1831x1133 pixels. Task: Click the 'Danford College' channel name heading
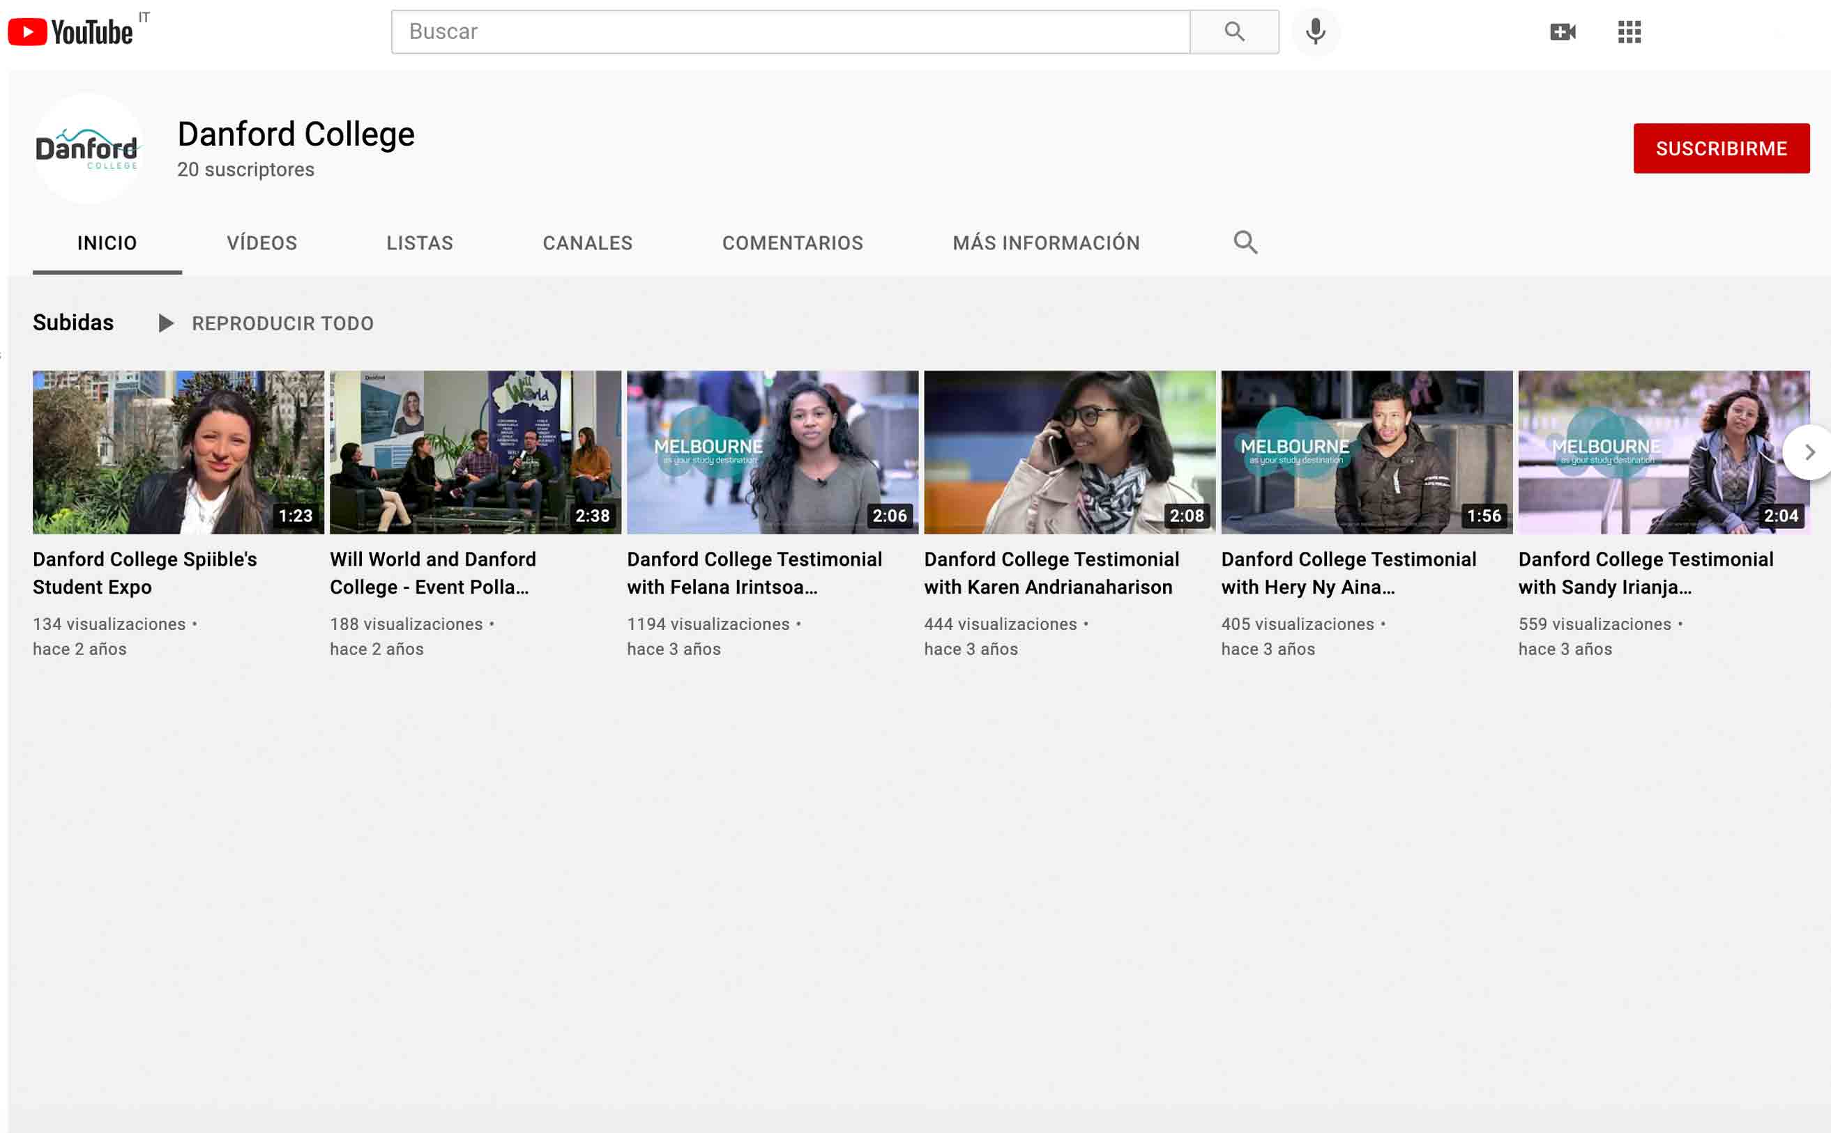pos(296,135)
